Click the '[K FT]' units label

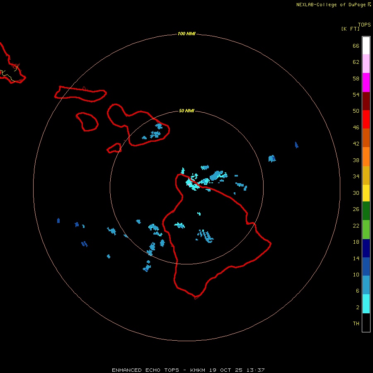350,29
